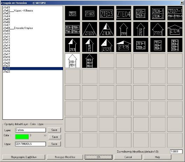Select the ZTE10 half-filled triangle symbol
Viewport: 185px width, 162px height.
point(107,29)
